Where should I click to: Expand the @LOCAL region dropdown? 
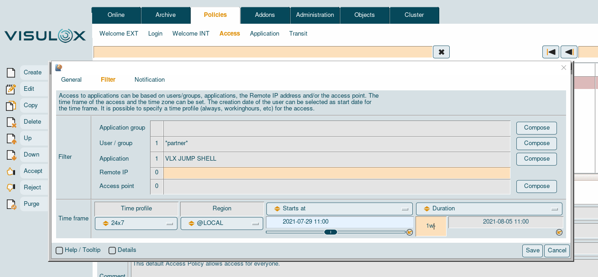222,224
